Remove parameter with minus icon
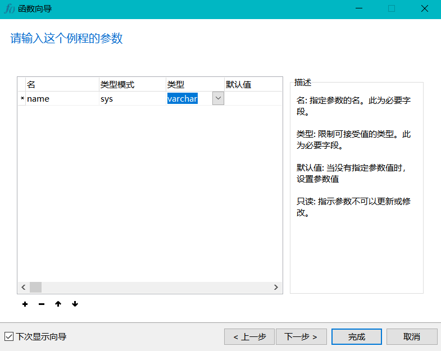441x351 pixels. 42,304
